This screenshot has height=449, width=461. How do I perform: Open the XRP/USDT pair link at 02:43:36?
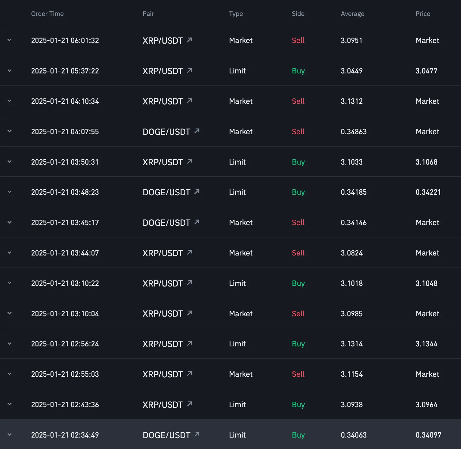tap(162, 405)
